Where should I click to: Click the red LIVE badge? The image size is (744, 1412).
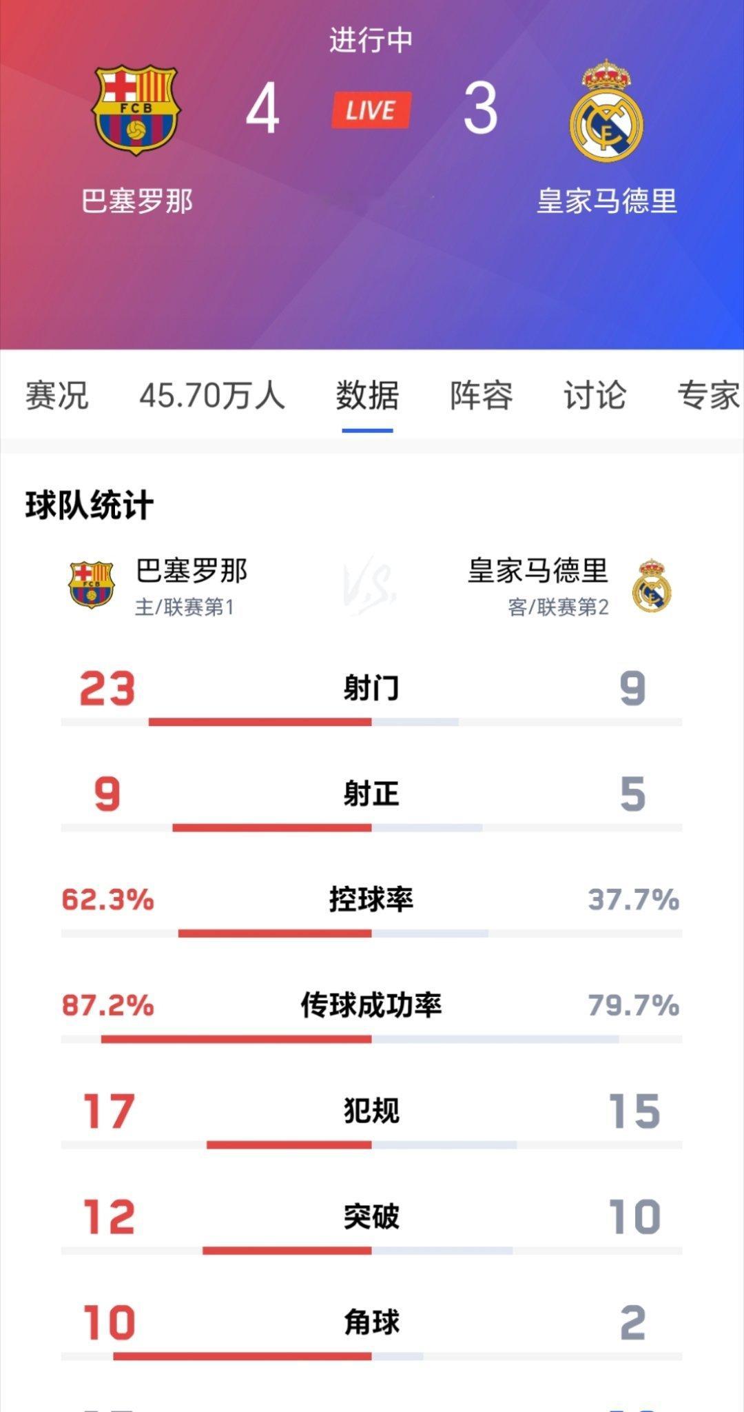coord(371,110)
